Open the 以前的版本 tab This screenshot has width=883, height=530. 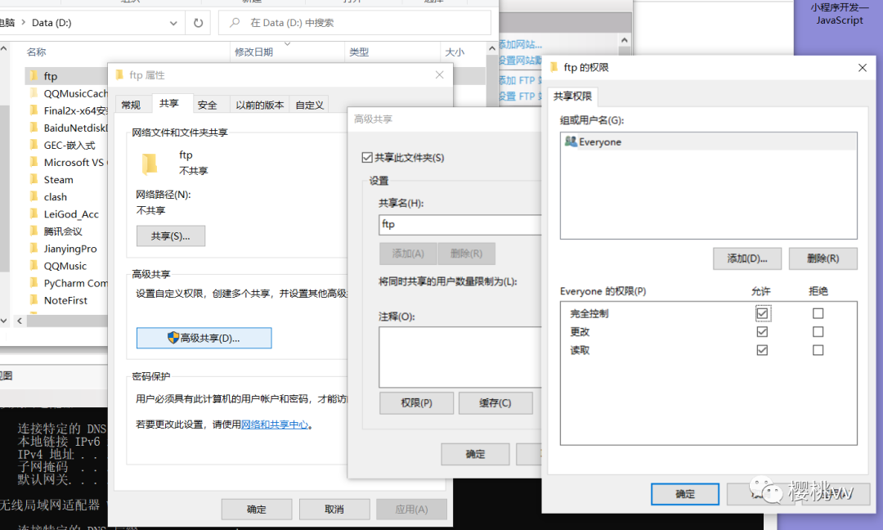click(x=259, y=105)
